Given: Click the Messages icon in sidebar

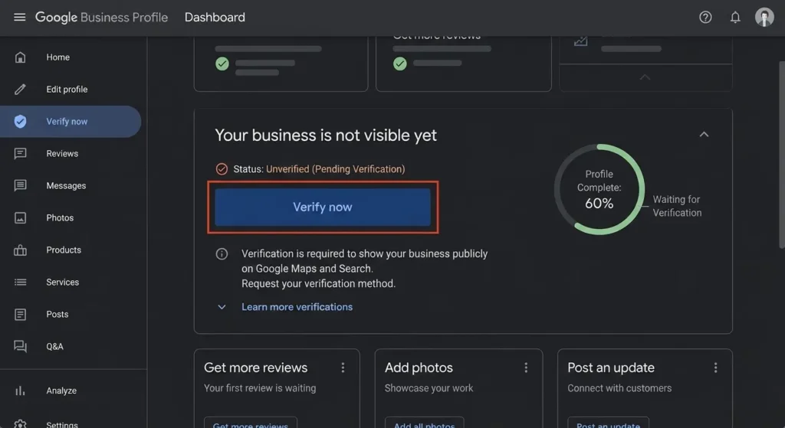Looking at the screenshot, I should 20,185.
